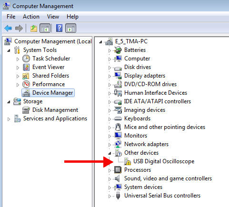Select the E_5_TMA-PC root node

tap(131, 41)
